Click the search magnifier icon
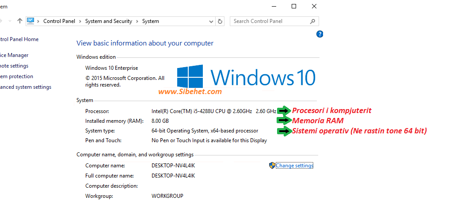The width and height of the screenshot is (464, 208). (x=312, y=21)
